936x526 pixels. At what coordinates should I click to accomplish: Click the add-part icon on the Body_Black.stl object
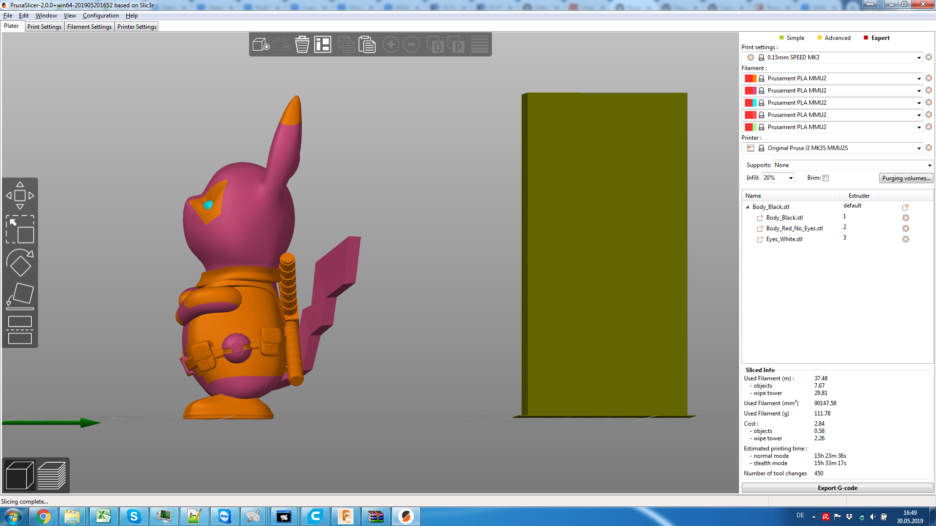906,207
